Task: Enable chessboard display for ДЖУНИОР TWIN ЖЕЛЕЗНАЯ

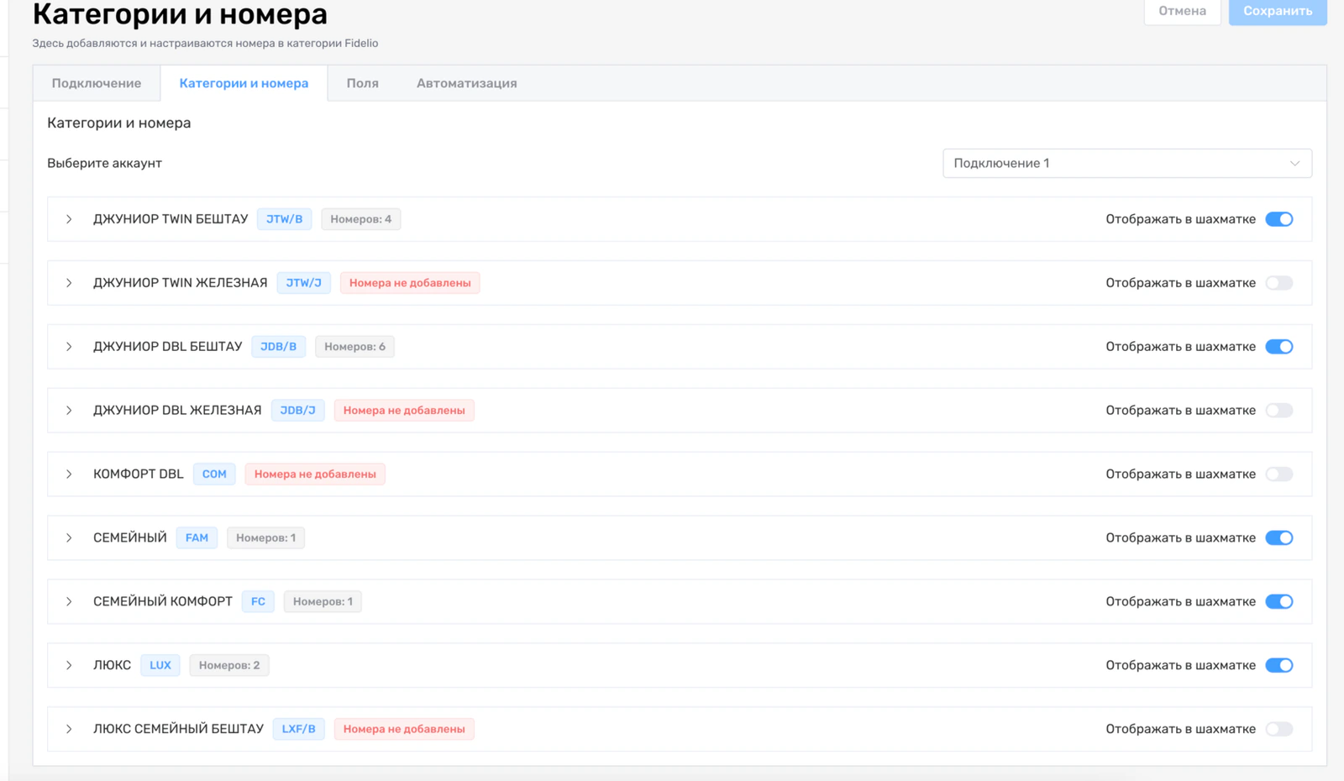Action: (x=1279, y=283)
